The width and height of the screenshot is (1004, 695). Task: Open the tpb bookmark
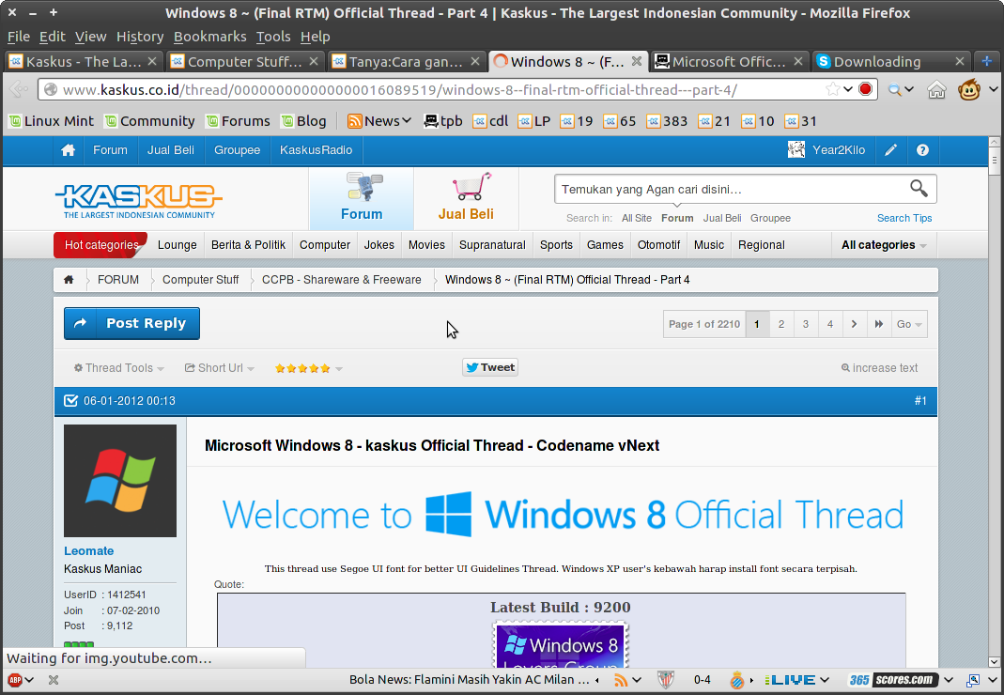[443, 121]
